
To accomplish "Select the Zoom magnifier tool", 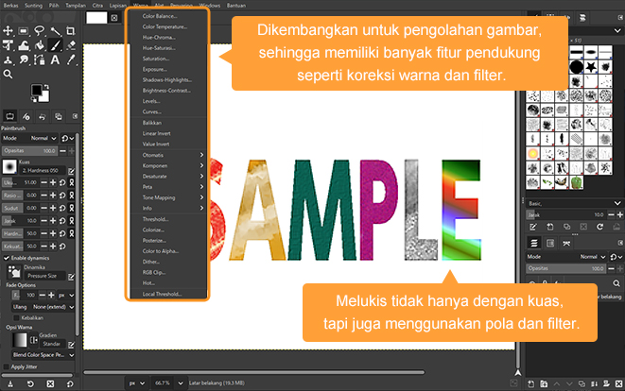I will coord(9,73).
